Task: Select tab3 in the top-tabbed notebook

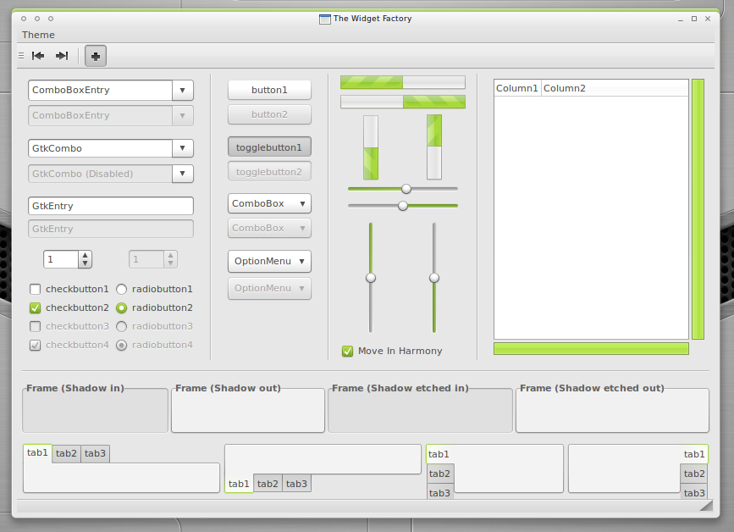Action: click(x=95, y=454)
